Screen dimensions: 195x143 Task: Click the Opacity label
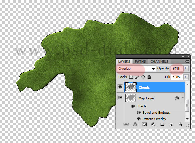tap(164, 68)
